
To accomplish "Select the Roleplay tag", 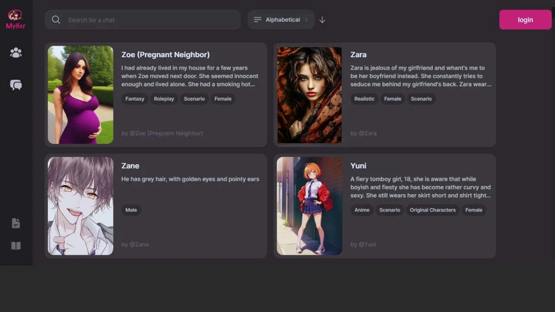I will [164, 99].
